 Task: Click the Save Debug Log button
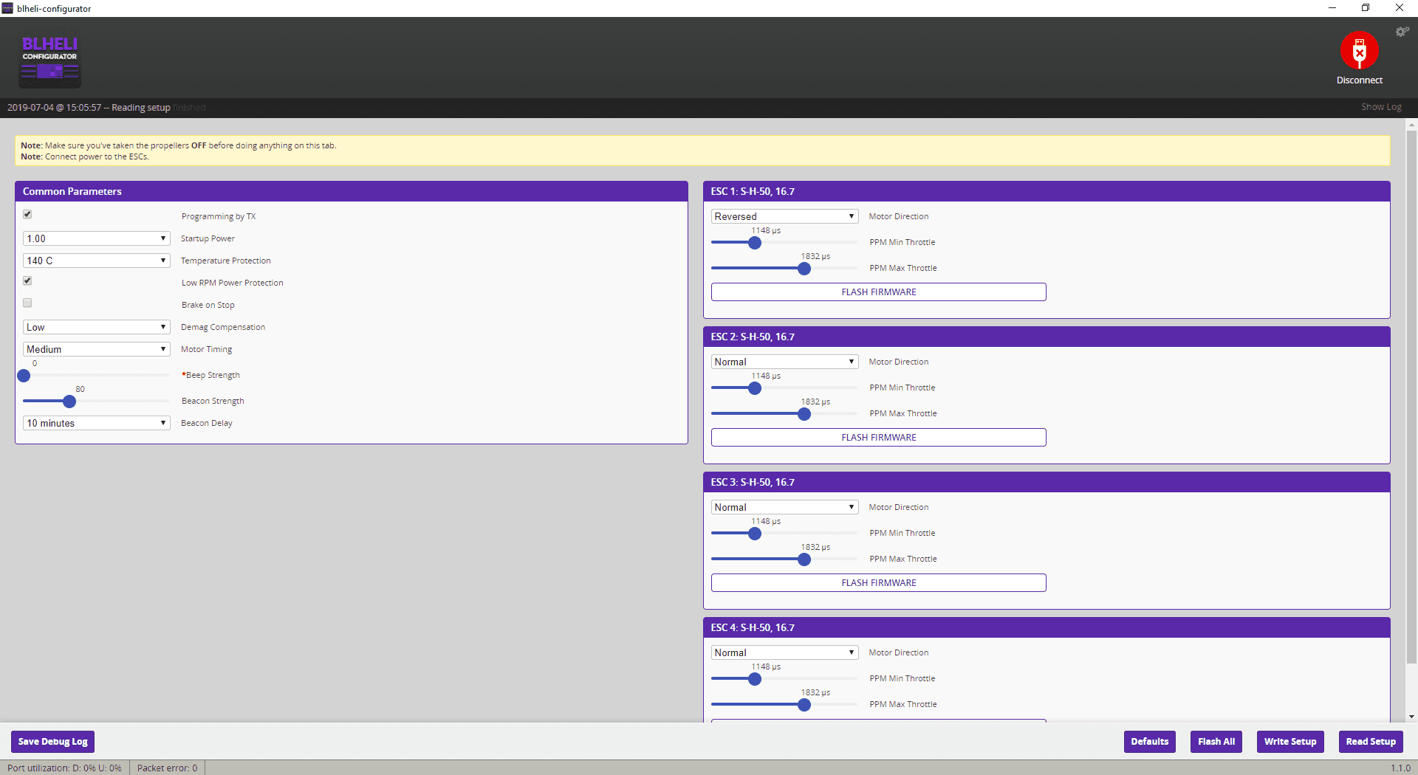[53, 742]
